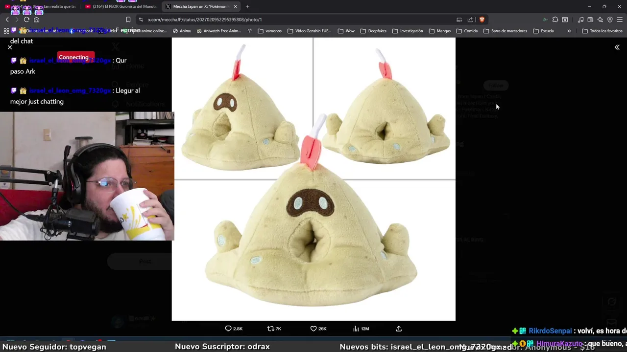Open the Aniwatch Free Anime bookmark
This screenshot has width=627, height=352.
click(219, 31)
